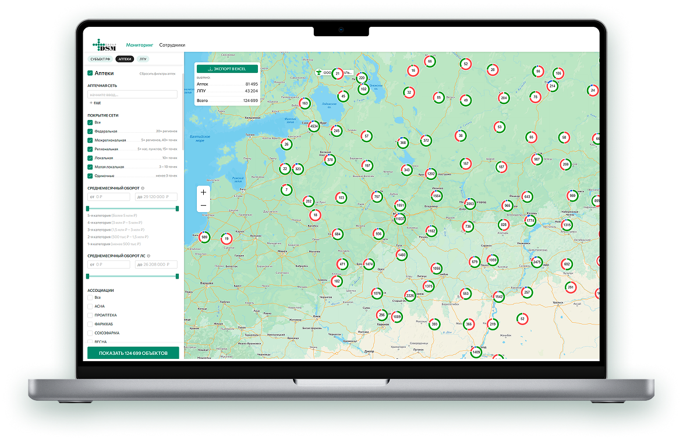Toggle the main Аптеки checkbox
Screen dimensions: 683x441
pos(90,73)
